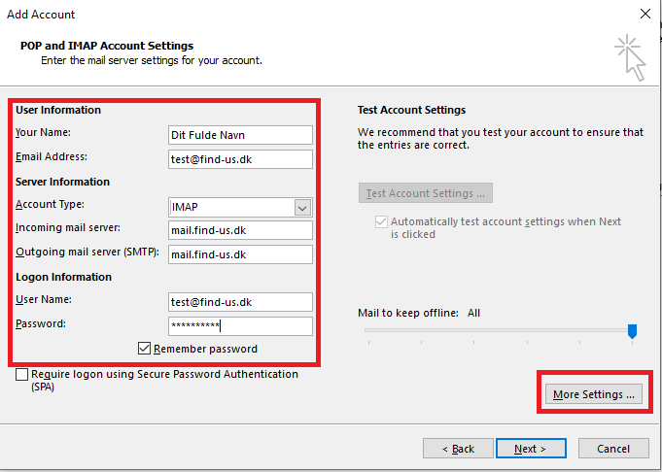The image size is (662, 472).
Task: Click the Test Account Settings button
Action: click(426, 192)
